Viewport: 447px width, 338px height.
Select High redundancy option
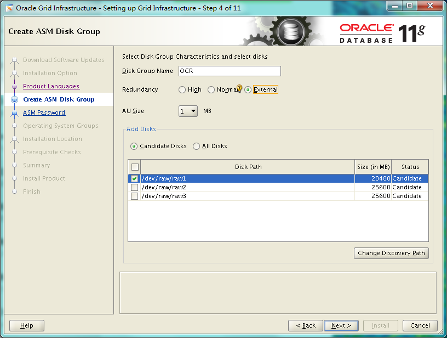(x=182, y=90)
